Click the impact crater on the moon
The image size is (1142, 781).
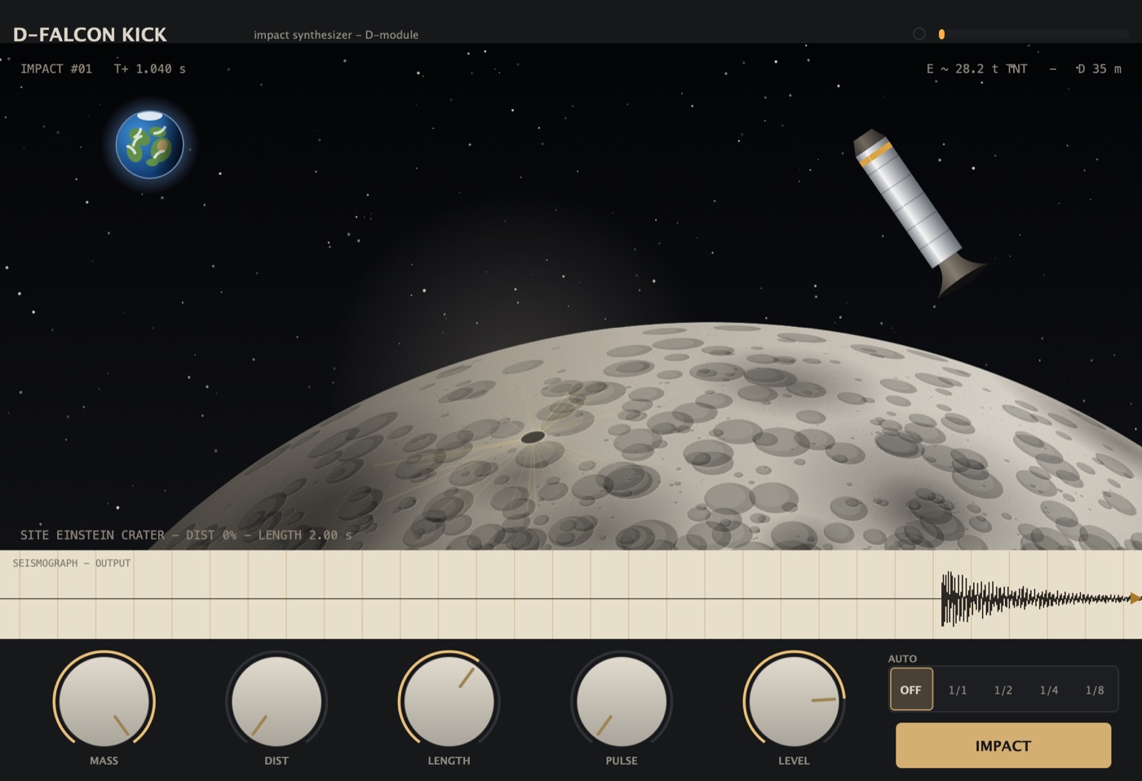(533, 438)
